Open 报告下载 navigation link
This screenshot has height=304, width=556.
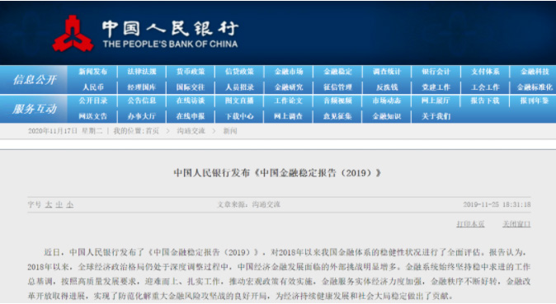485,101
